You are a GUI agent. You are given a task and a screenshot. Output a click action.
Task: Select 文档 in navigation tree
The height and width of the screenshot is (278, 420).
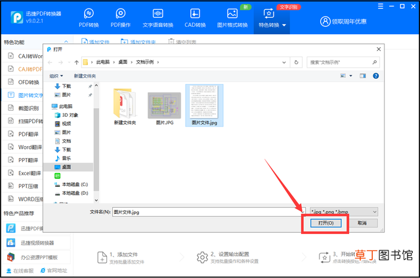63,141
